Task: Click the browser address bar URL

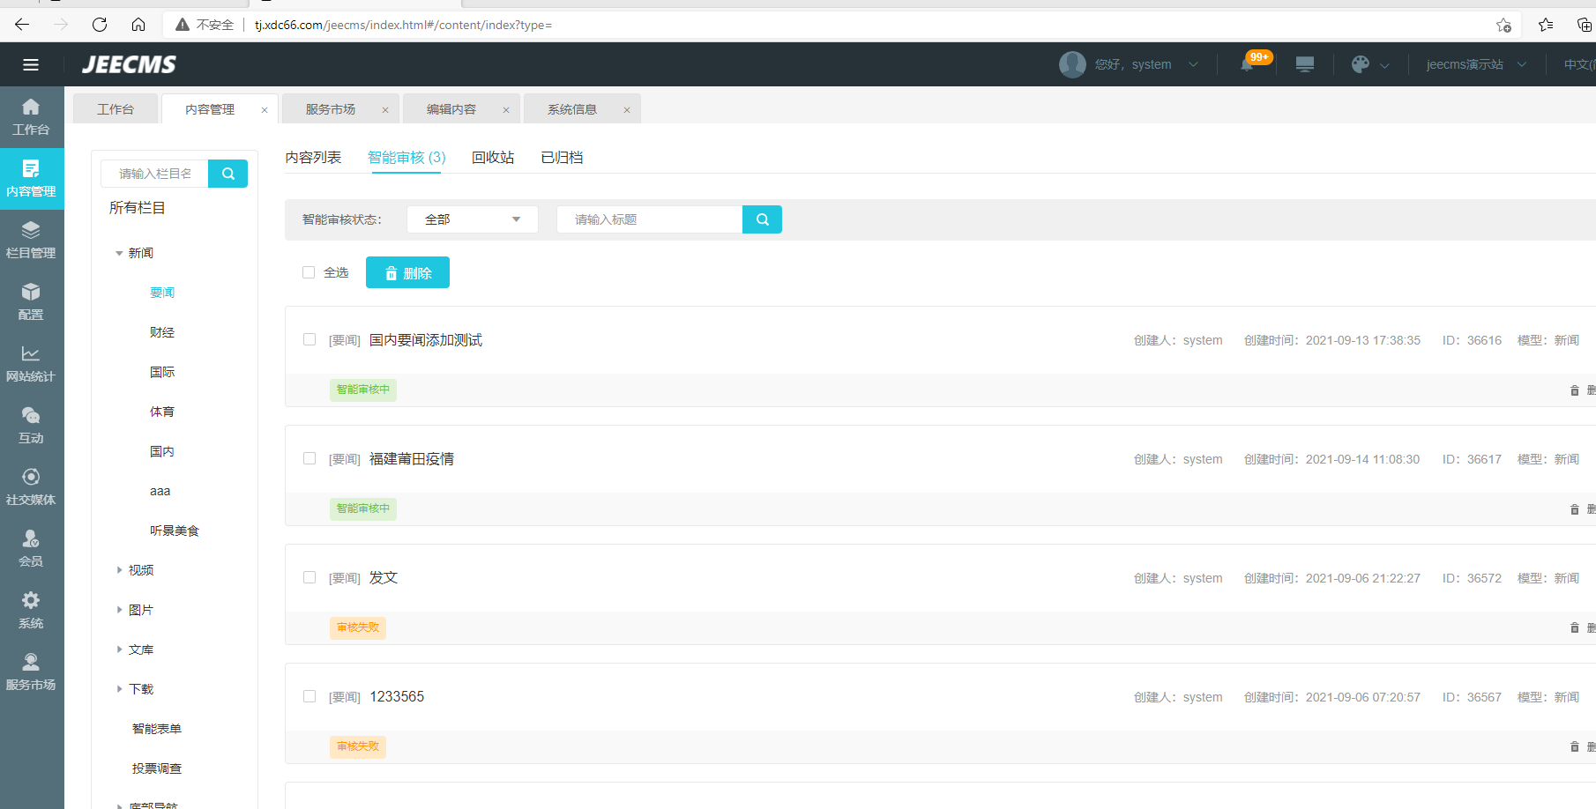Action: [403, 25]
